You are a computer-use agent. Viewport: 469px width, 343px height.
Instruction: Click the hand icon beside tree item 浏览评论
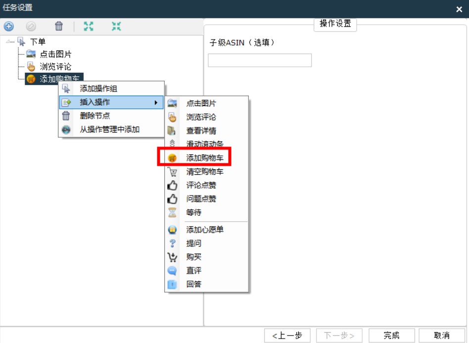31,66
